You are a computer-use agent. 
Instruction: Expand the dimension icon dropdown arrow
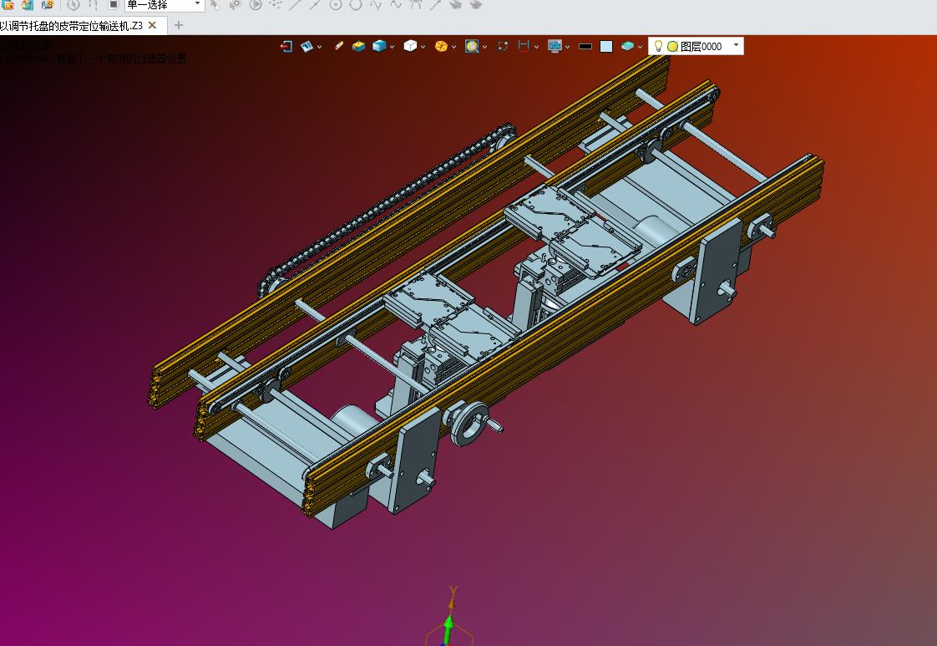coord(537,47)
